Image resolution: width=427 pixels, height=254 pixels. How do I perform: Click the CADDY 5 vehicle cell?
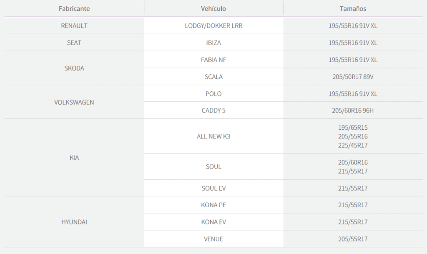click(213, 111)
